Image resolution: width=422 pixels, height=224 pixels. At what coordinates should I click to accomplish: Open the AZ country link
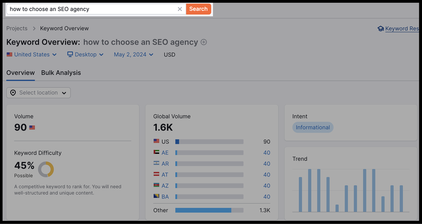(165, 186)
